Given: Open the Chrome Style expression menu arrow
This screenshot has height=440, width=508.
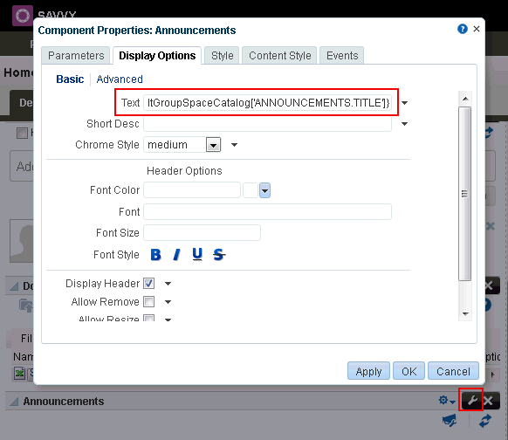Looking at the screenshot, I should pos(234,145).
